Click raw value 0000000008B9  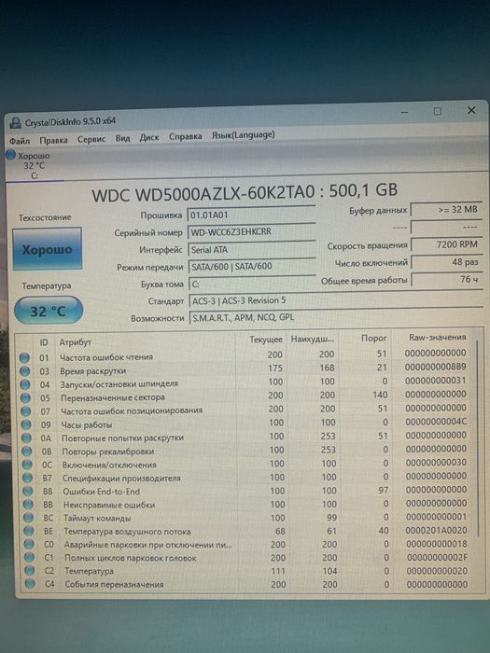pos(436,367)
